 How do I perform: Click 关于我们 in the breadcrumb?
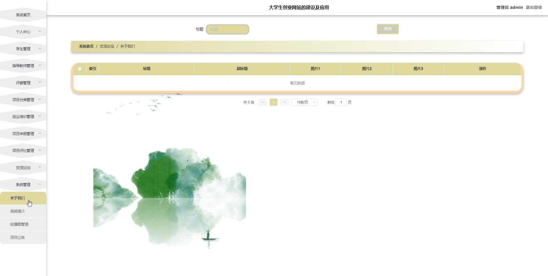127,46
